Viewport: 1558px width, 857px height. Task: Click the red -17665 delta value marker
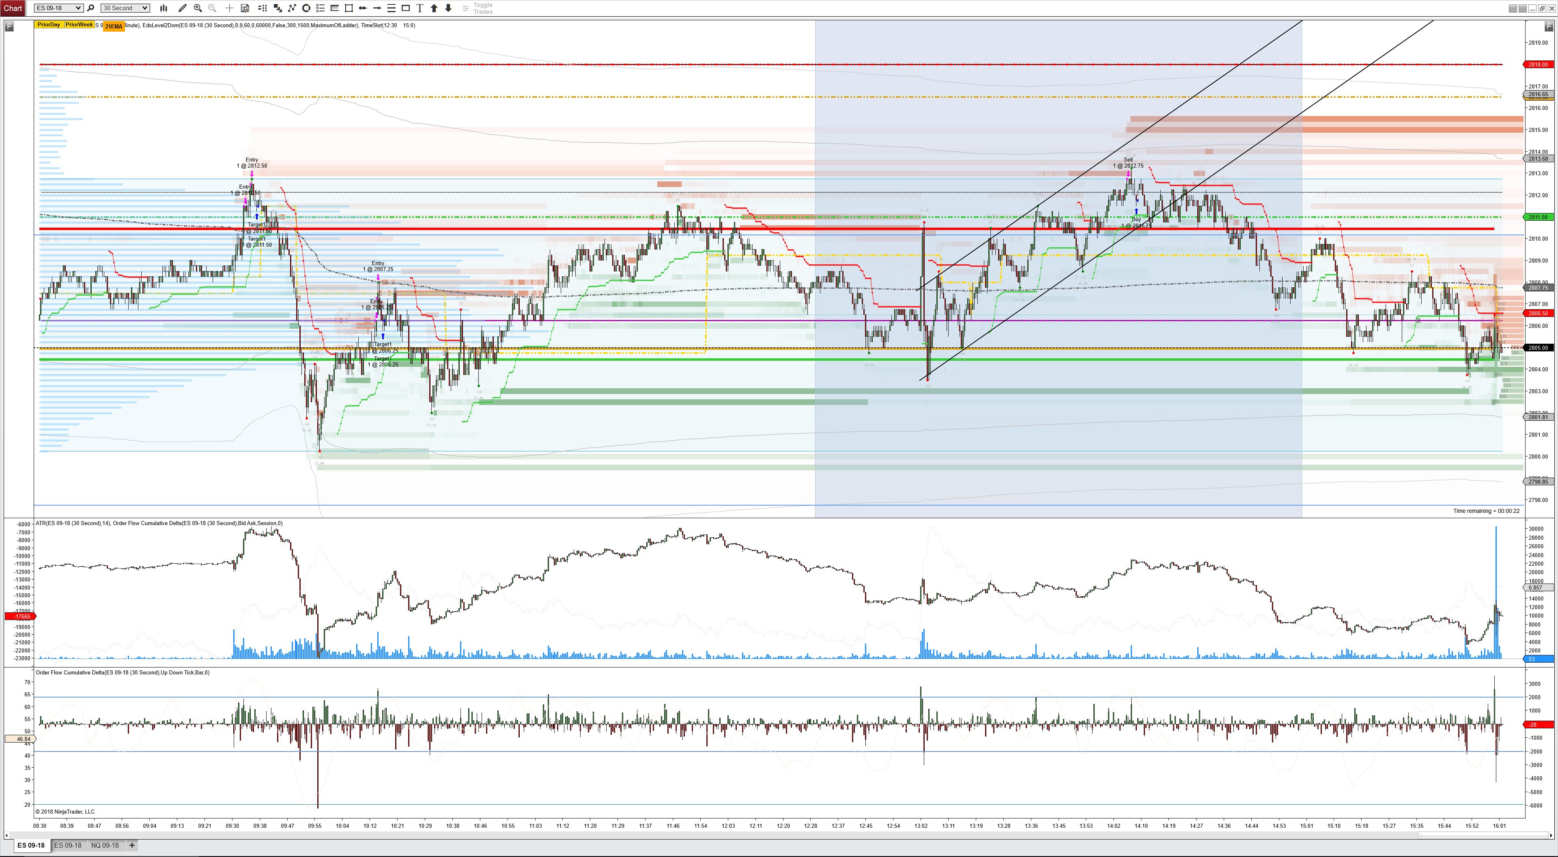point(21,616)
